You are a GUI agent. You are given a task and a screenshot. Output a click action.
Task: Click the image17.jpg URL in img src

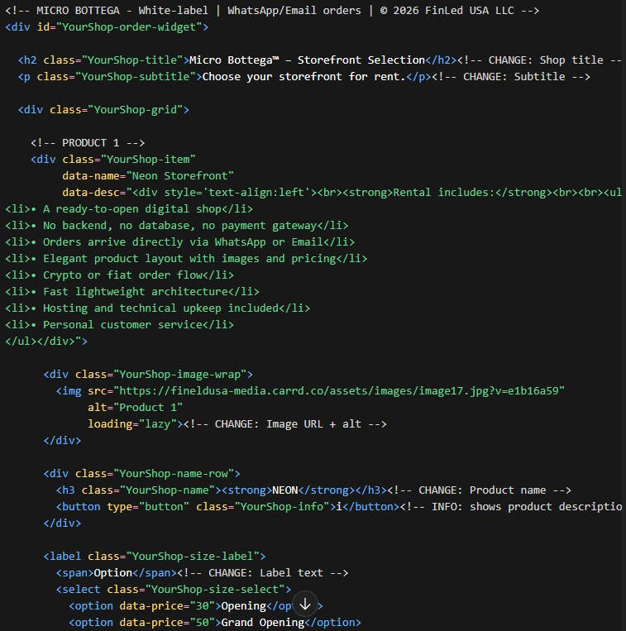[x=339, y=390]
